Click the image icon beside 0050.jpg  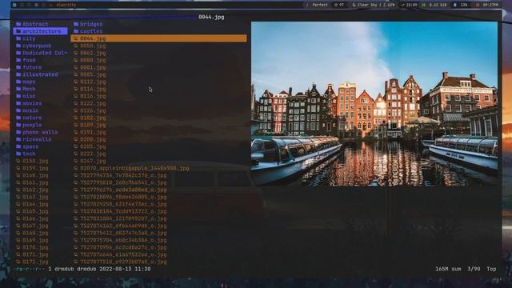pos(76,46)
